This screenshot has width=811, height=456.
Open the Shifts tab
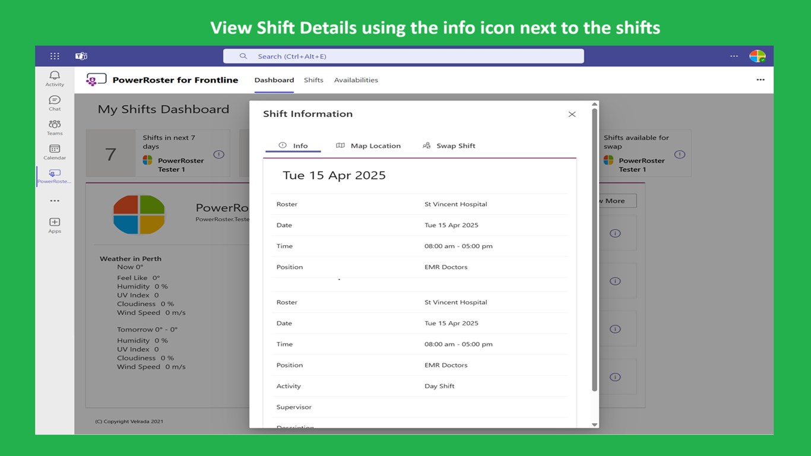pos(313,80)
